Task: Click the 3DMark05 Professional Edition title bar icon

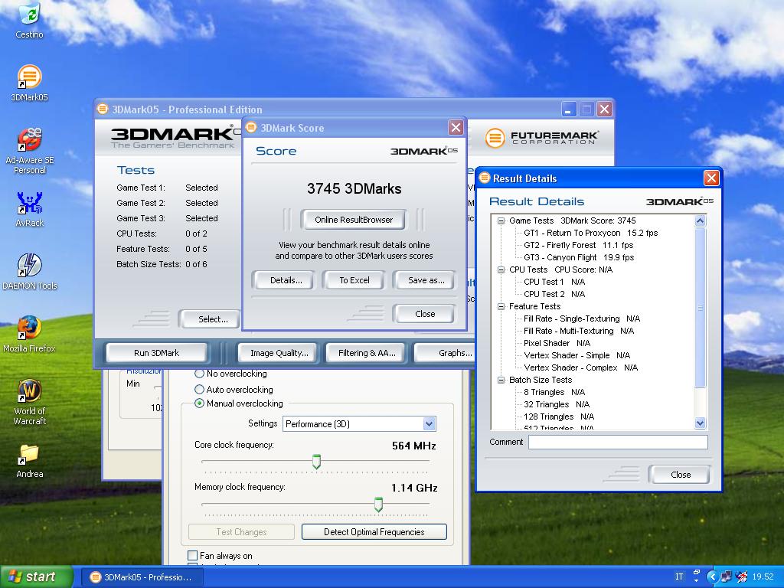Action: pyautogui.click(x=103, y=109)
